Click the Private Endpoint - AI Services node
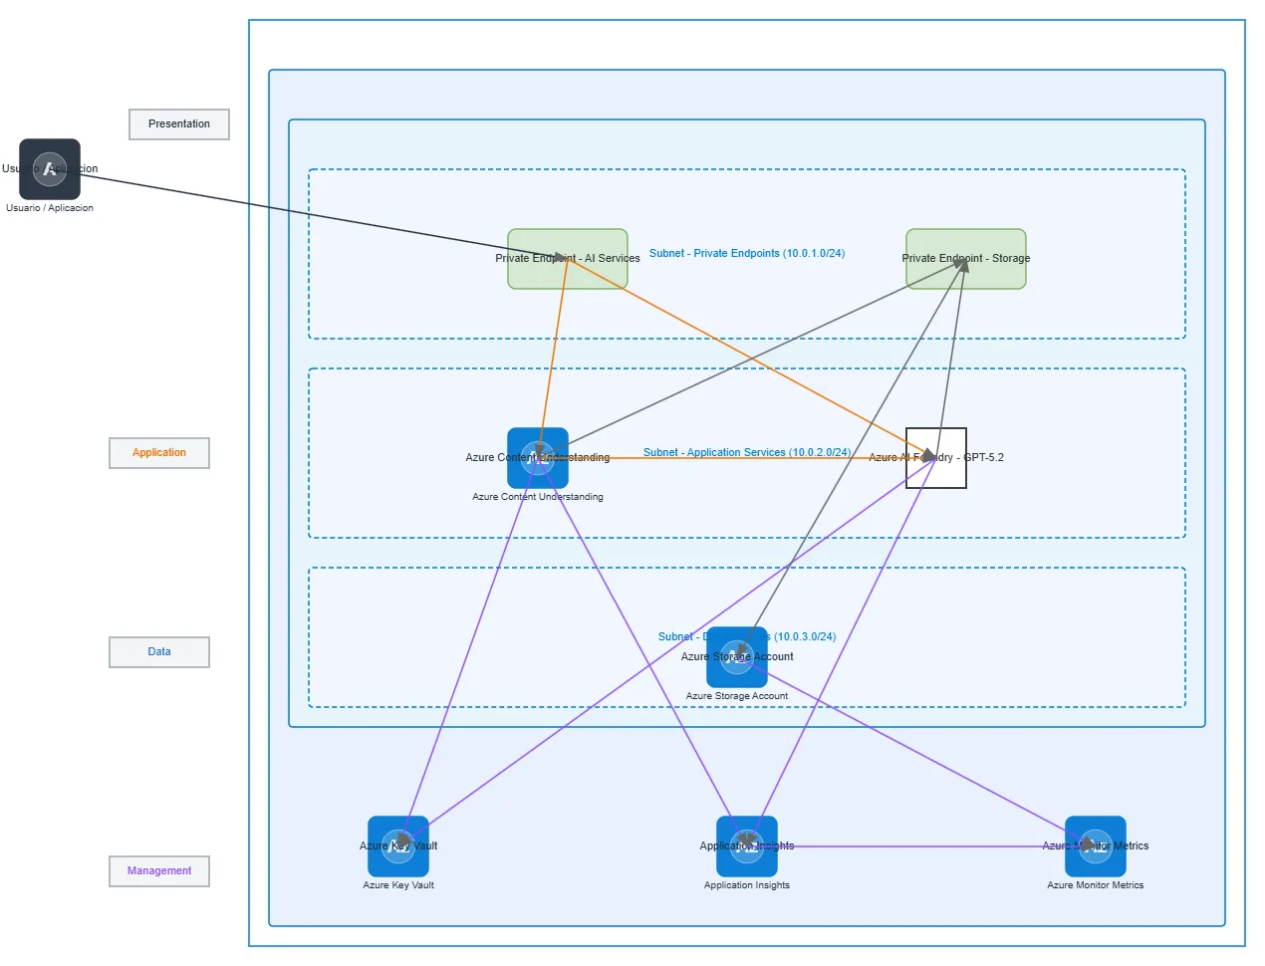 pyautogui.click(x=568, y=259)
